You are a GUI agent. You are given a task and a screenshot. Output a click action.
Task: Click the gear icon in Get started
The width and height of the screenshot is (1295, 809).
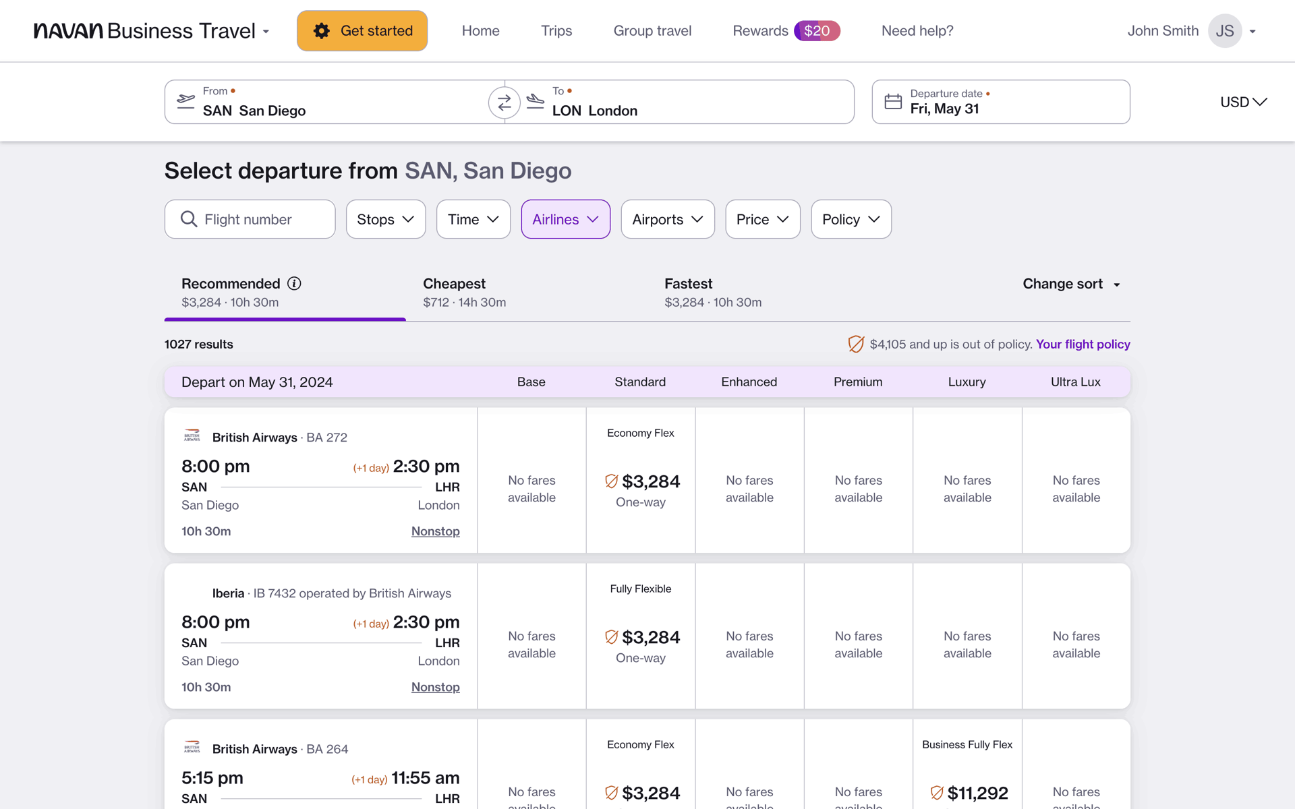pos(322,31)
